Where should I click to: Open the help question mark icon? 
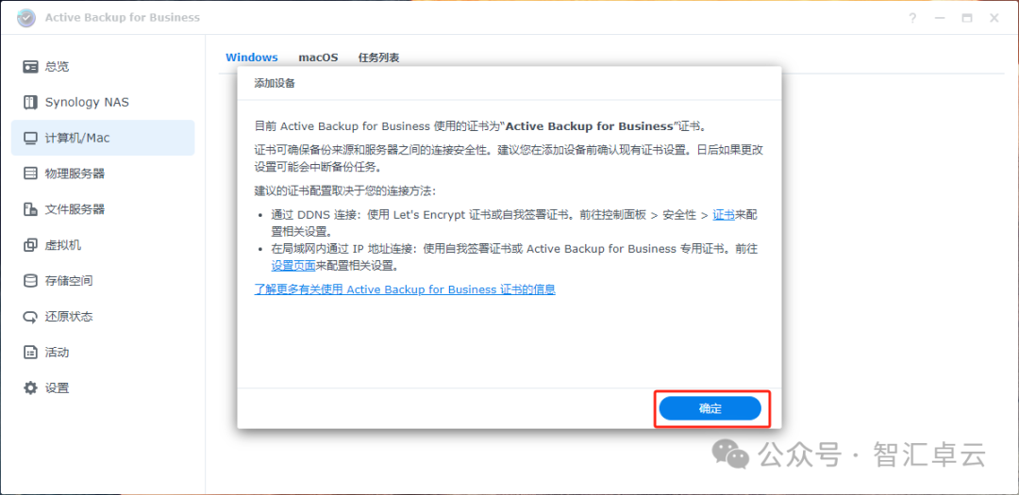pos(913,18)
